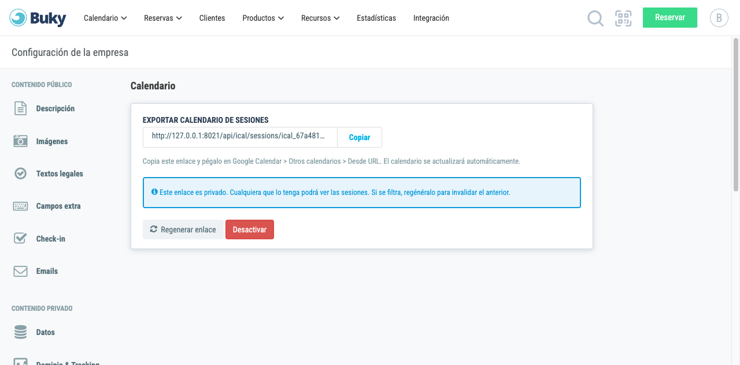Viewport: 740px width, 365px height.
Task: Click the Google Calendar instructions text
Action: tap(331, 161)
